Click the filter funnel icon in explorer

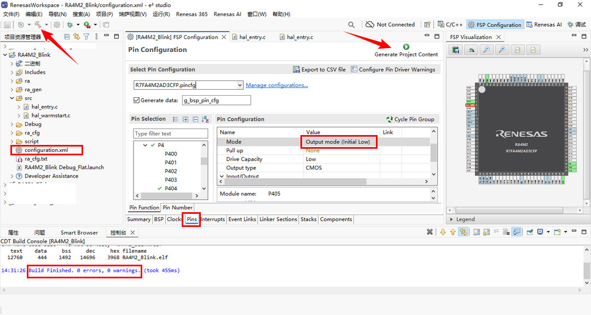pos(86,37)
